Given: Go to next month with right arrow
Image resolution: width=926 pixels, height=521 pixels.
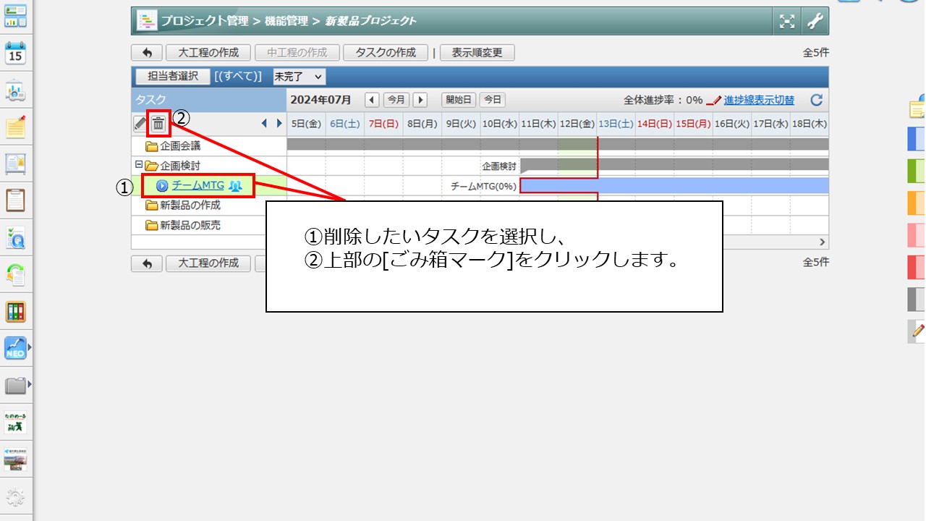Looking at the screenshot, I should (x=420, y=100).
